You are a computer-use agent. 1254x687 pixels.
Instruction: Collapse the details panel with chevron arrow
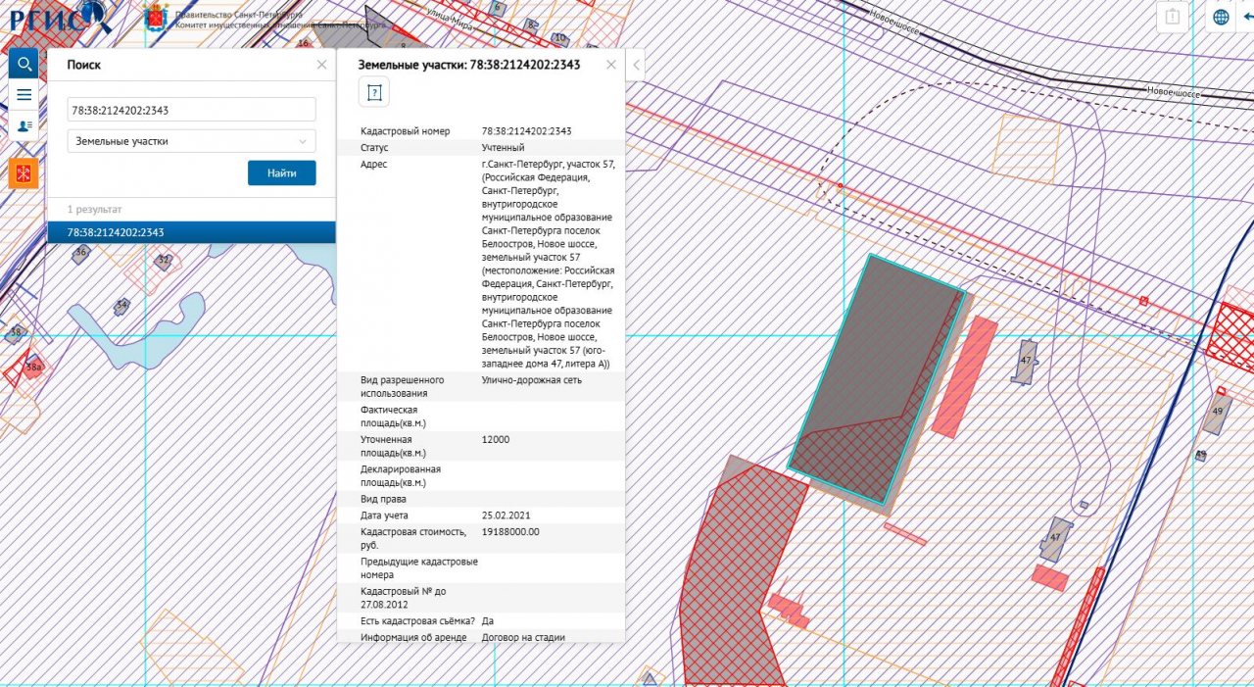636,65
